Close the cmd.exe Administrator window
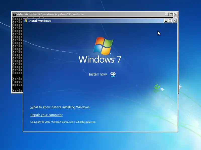The image size is (201, 150). click(175, 14)
